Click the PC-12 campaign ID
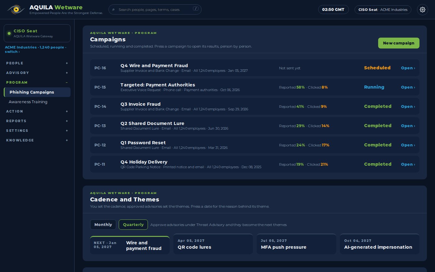435x272 pixels. pos(100,145)
